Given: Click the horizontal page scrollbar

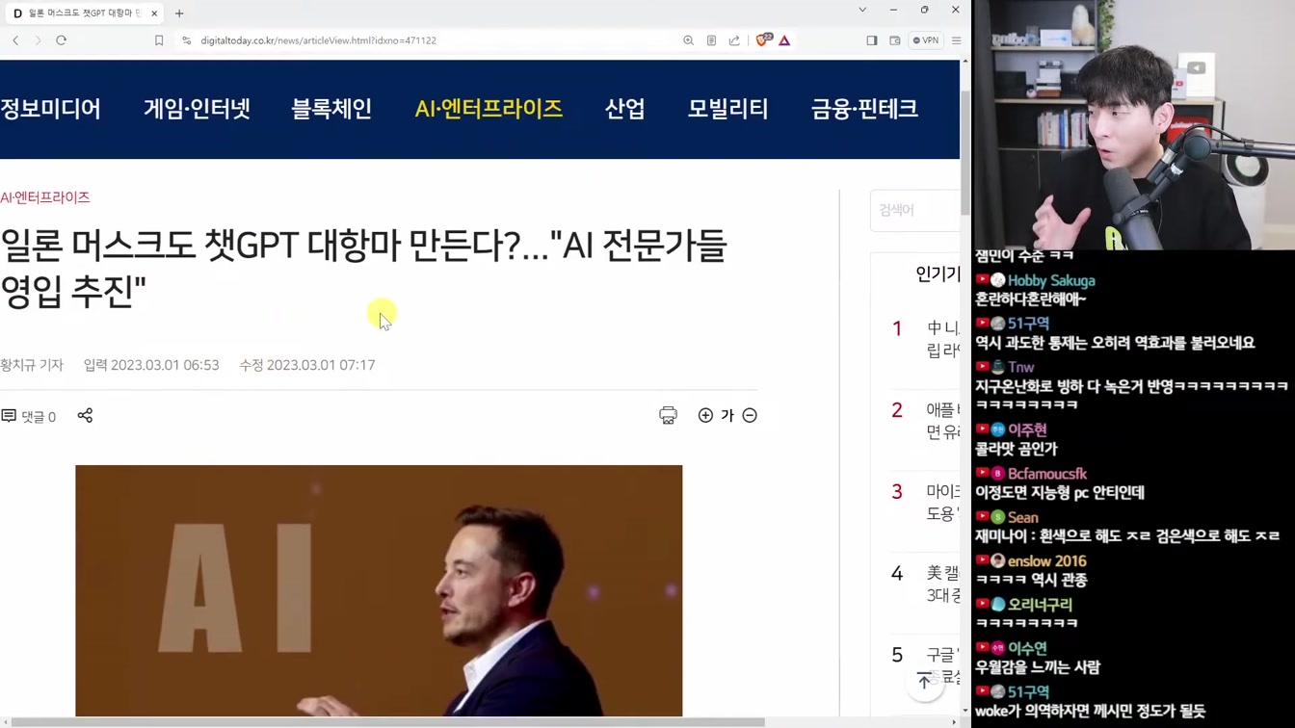Looking at the screenshot, I should click(388, 722).
